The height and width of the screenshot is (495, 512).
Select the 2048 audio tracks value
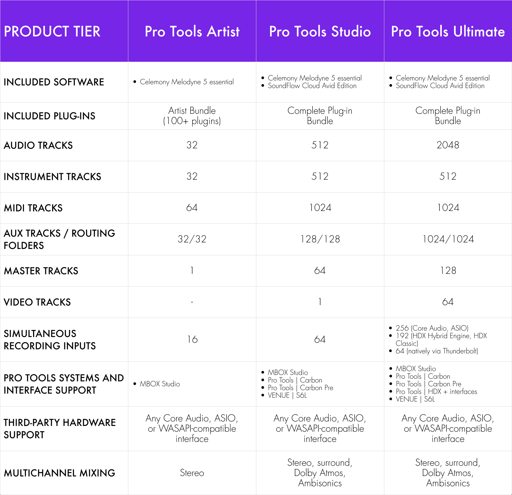pyautogui.click(x=448, y=145)
